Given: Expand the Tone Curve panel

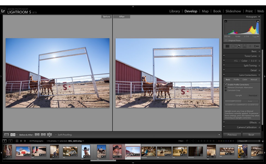Looking at the screenshot, I should (250, 56).
